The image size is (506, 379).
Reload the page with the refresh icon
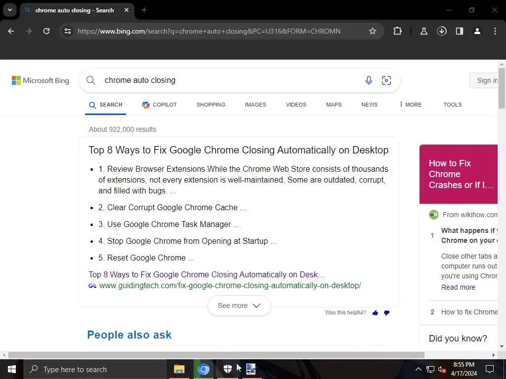pyautogui.click(x=46, y=31)
